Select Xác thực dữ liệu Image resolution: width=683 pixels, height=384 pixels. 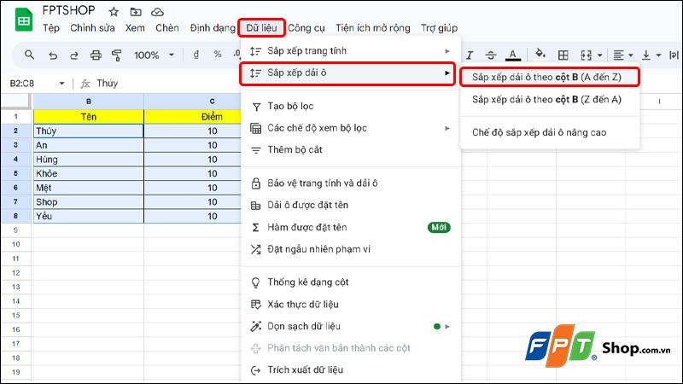(350, 305)
